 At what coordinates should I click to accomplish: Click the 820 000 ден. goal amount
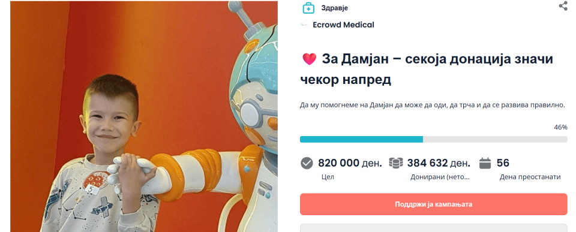(x=350, y=163)
